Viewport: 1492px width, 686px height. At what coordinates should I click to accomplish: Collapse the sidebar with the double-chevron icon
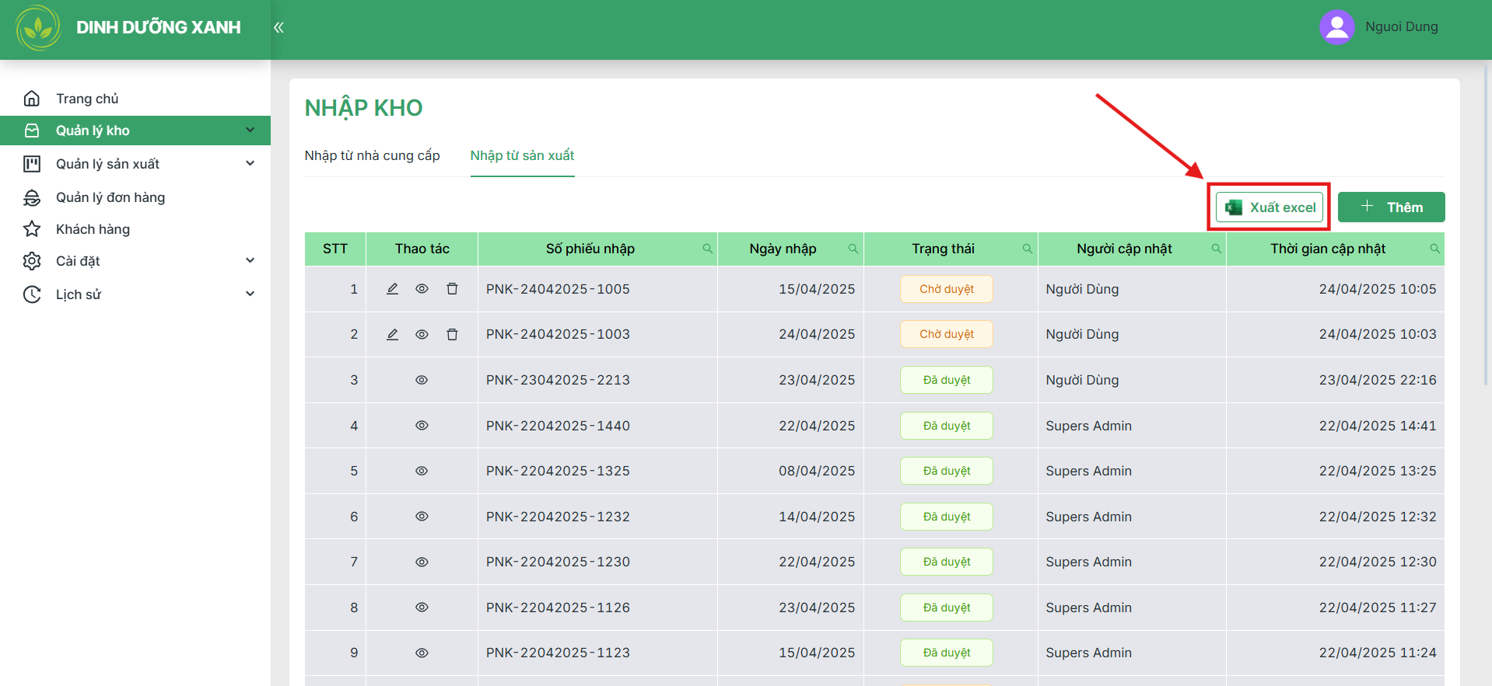[x=278, y=28]
